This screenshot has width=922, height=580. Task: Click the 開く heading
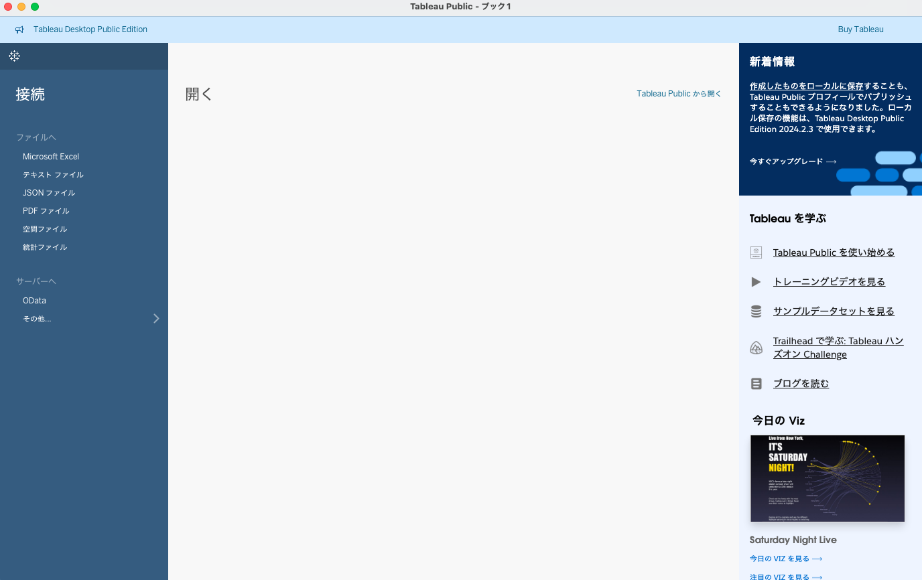(x=199, y=94)
